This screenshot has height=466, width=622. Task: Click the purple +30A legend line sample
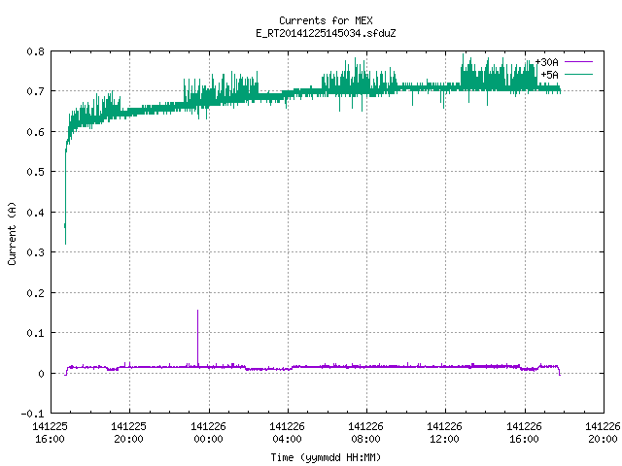578,62
